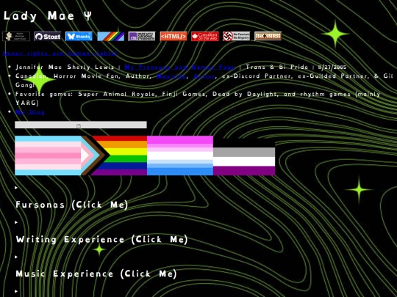The width and height of the screenshot is (397, 297).
Task: Click the Trans & Bi Pride text
Action: click(x=277, y=67)
